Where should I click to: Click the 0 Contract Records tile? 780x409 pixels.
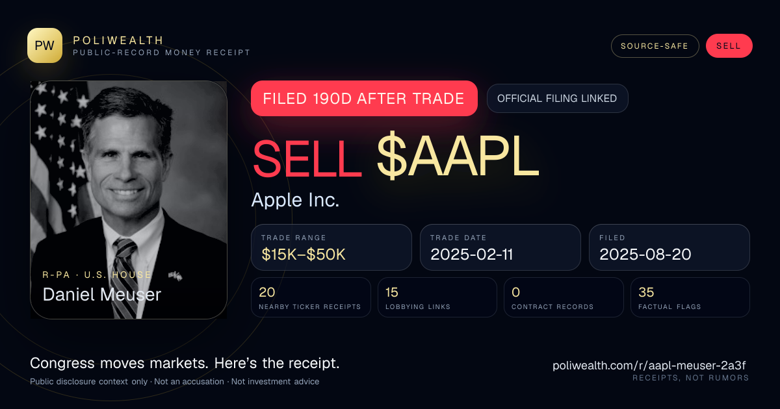click(x=564, y=297)
